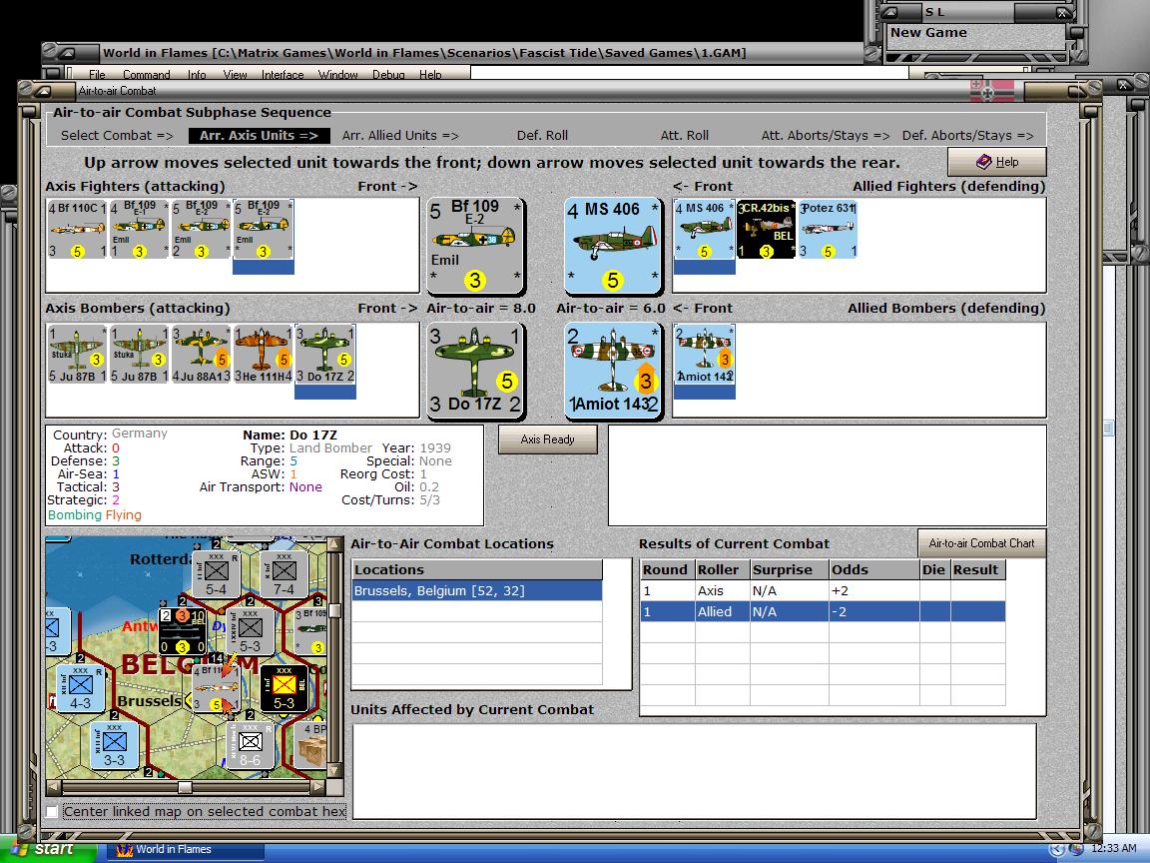The width and height of the screenshot is (1150, 863).
Task: Click the Surprise column header
Action: pos(790,569)
